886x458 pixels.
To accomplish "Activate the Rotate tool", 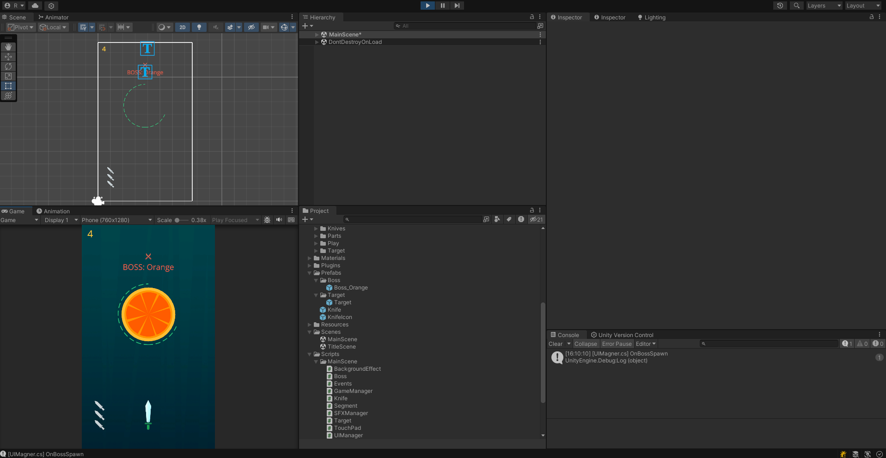I will (8, 66).
